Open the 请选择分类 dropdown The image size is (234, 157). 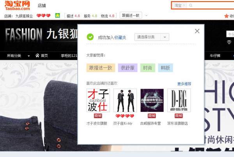coord(152,37)
